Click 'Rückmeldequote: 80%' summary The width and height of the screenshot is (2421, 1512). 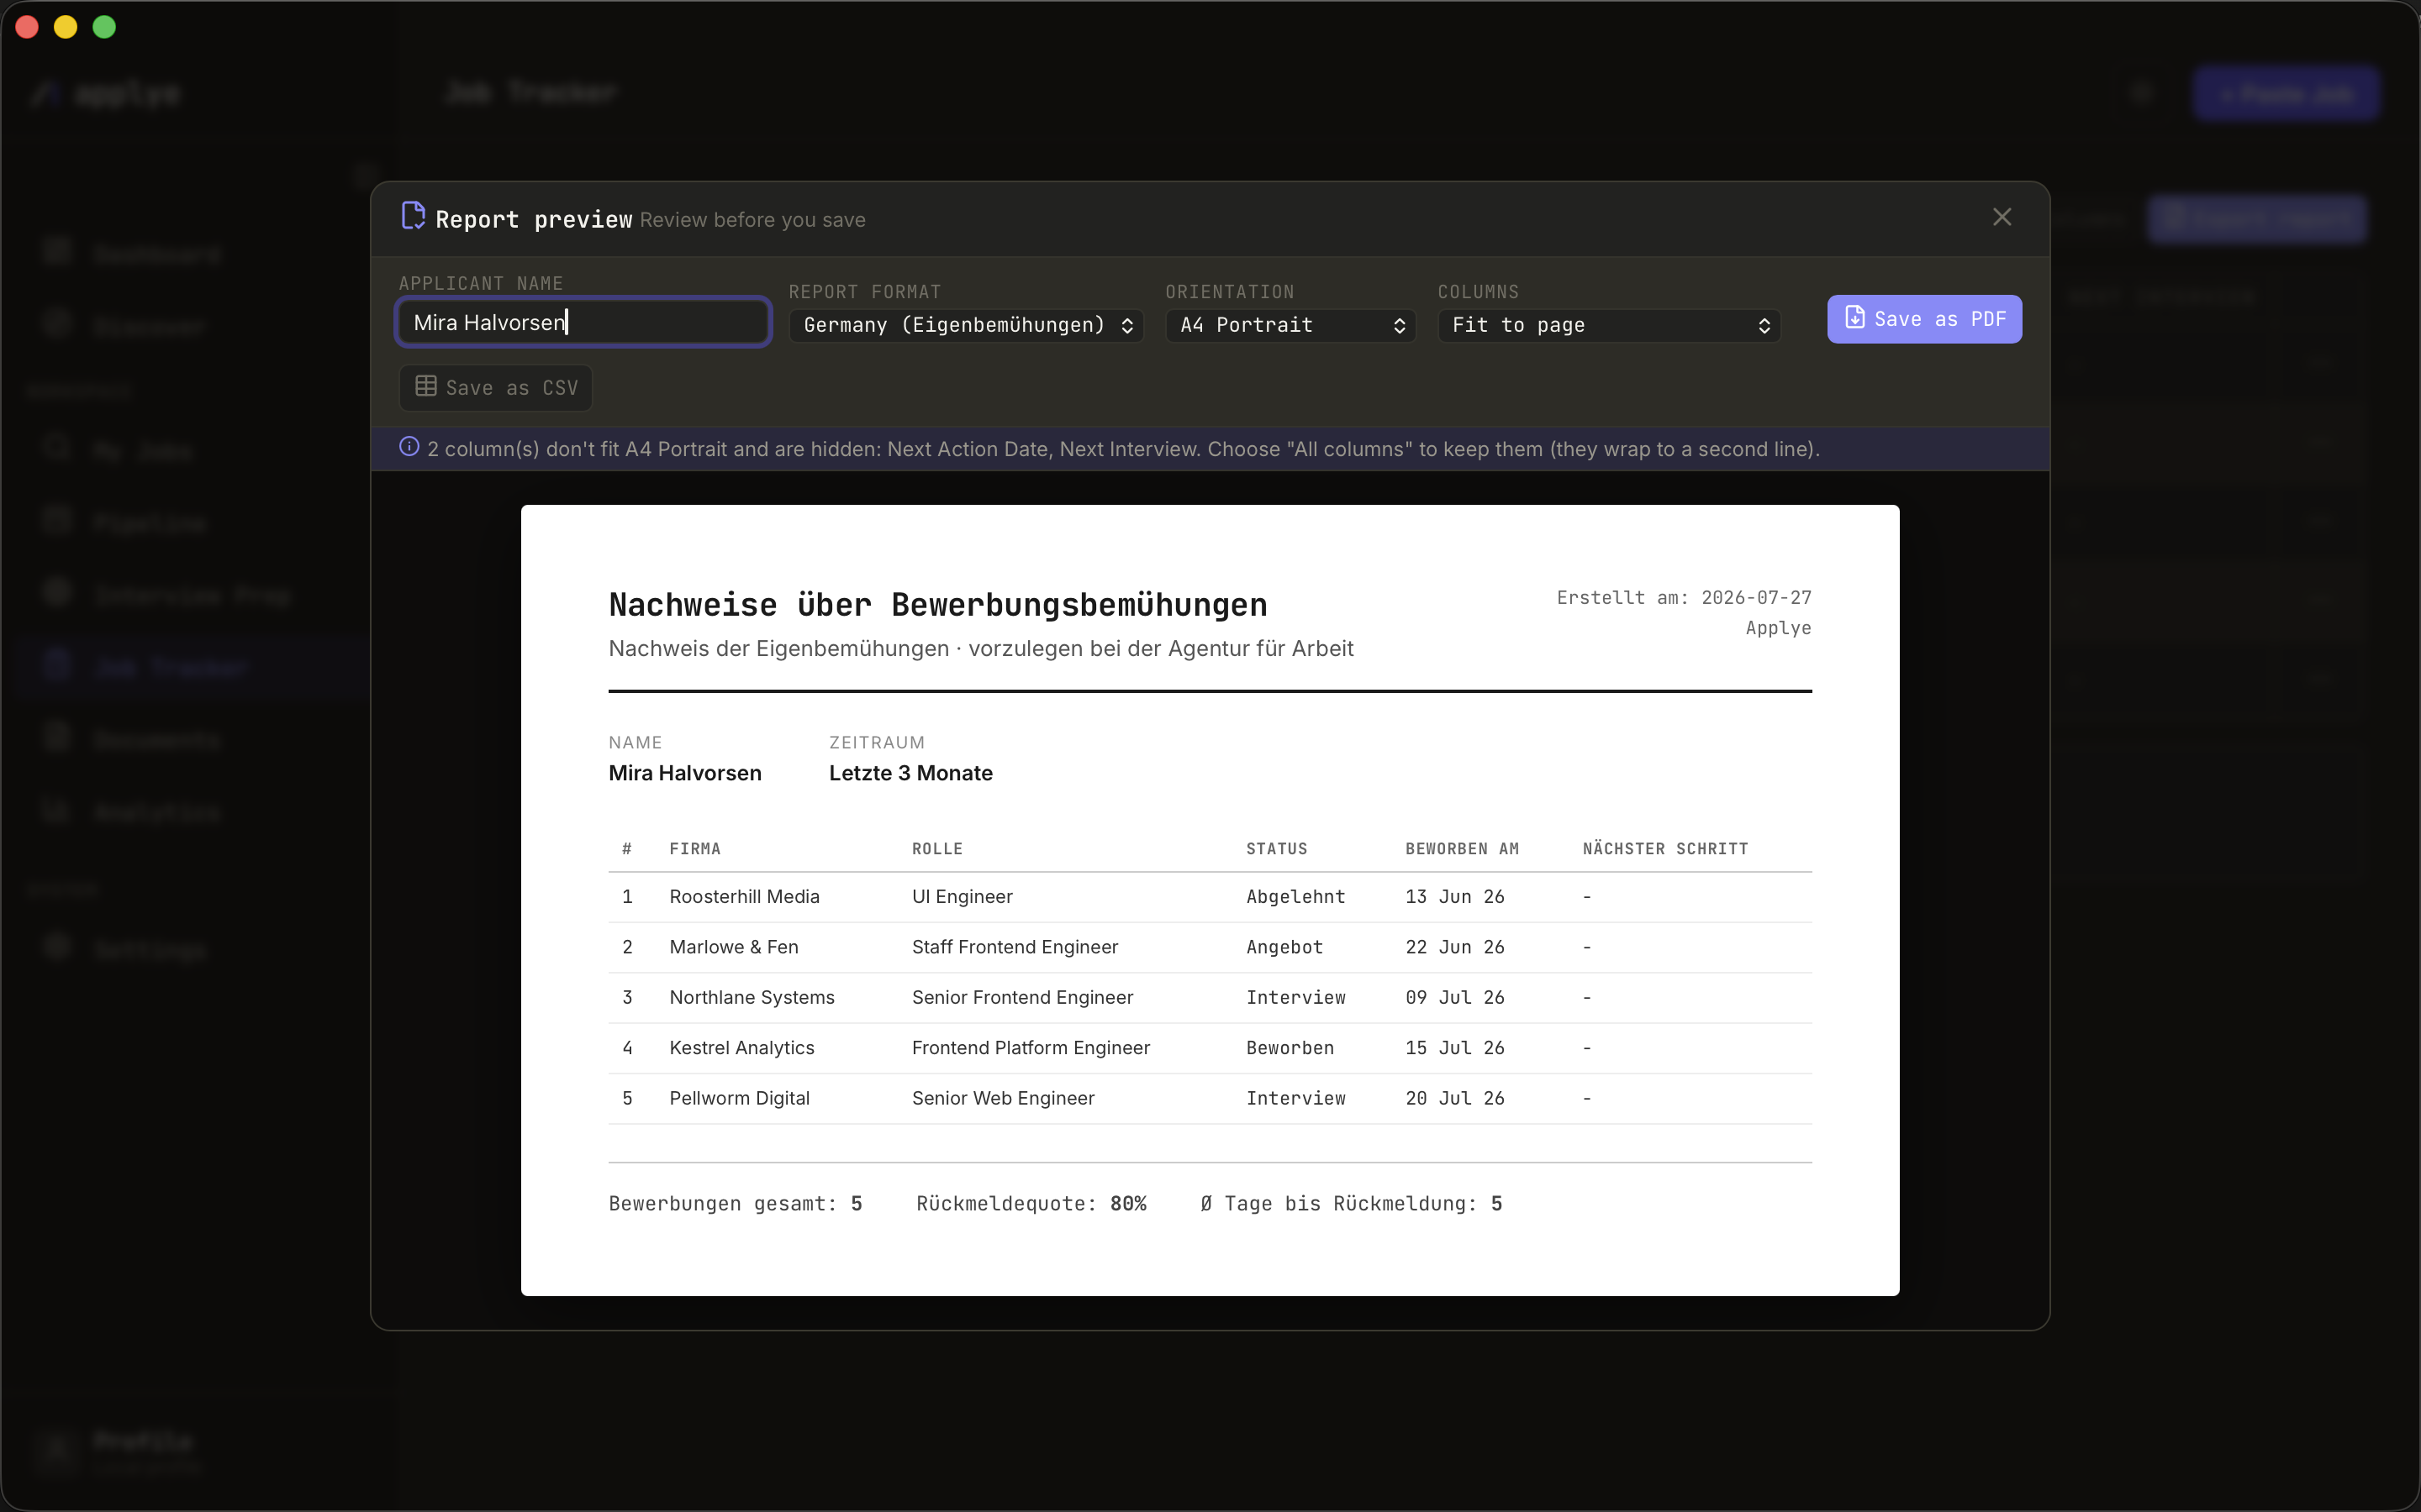coord(1031,1204)
